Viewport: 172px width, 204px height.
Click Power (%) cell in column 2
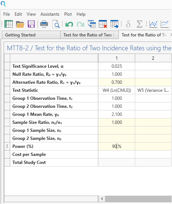click(x=153, y=146)
